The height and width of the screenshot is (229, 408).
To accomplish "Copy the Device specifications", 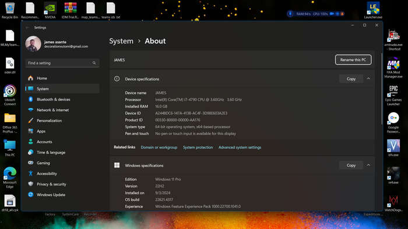I will click(351, 79).
